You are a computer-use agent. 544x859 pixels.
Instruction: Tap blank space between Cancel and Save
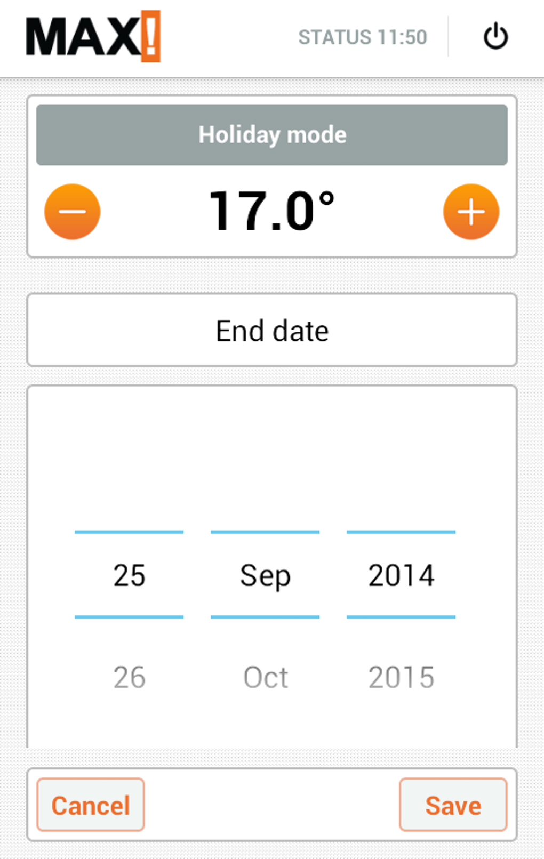pyautogui.click(x=272, y=805)
